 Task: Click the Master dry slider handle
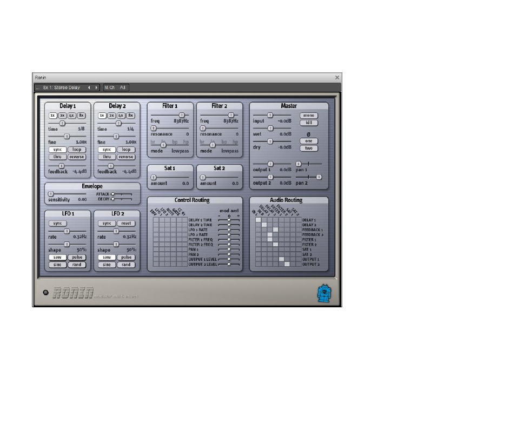[270, 141]
